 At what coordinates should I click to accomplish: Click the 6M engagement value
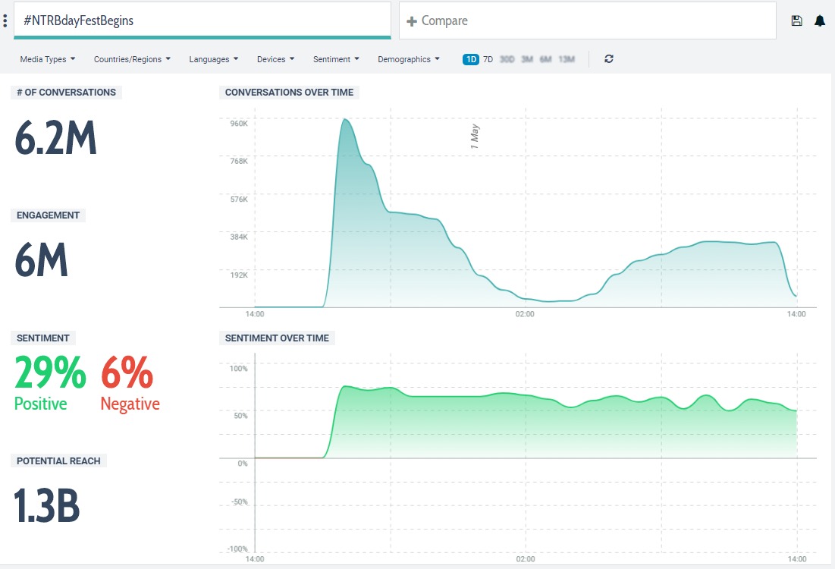[x=42, y=260]
